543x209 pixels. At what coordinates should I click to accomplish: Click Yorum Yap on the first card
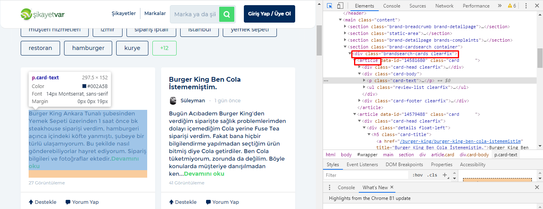tap(82, 202)
